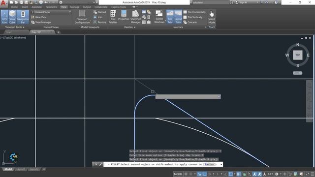
Task: Click Cascade windows
Action: 190,22
